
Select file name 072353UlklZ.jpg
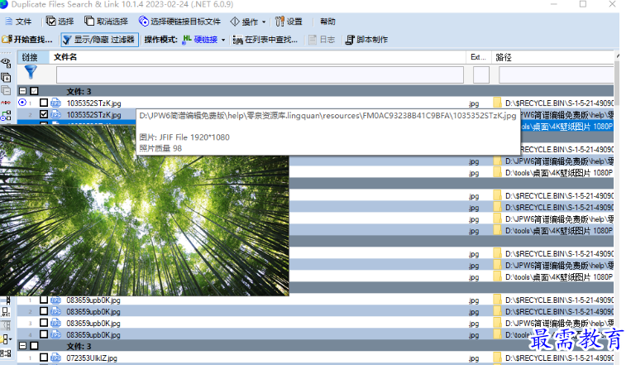(92, 358)
